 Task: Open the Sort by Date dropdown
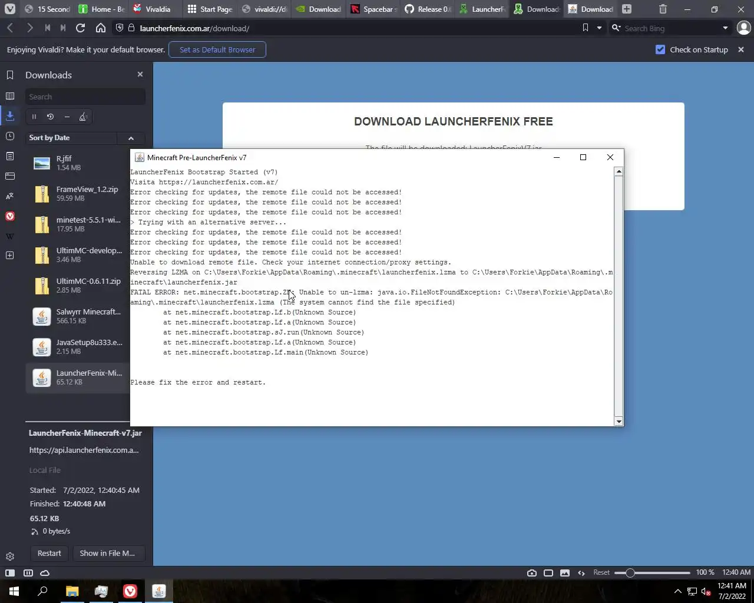(x=72, y=138)
